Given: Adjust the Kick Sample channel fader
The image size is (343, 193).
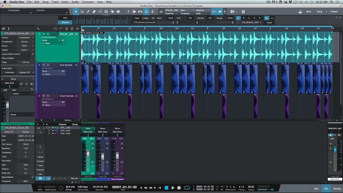Looking at the screenshot, I should click(103, 156).
